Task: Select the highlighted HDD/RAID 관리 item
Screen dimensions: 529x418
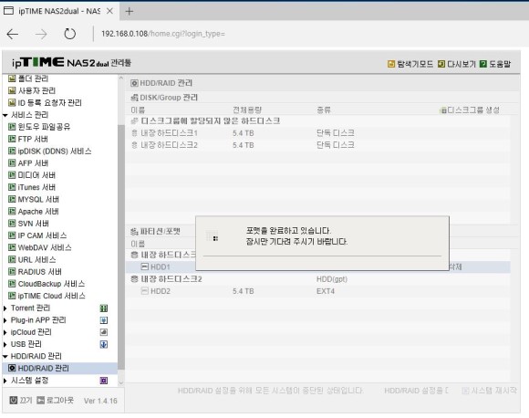Action: [59, 369]
